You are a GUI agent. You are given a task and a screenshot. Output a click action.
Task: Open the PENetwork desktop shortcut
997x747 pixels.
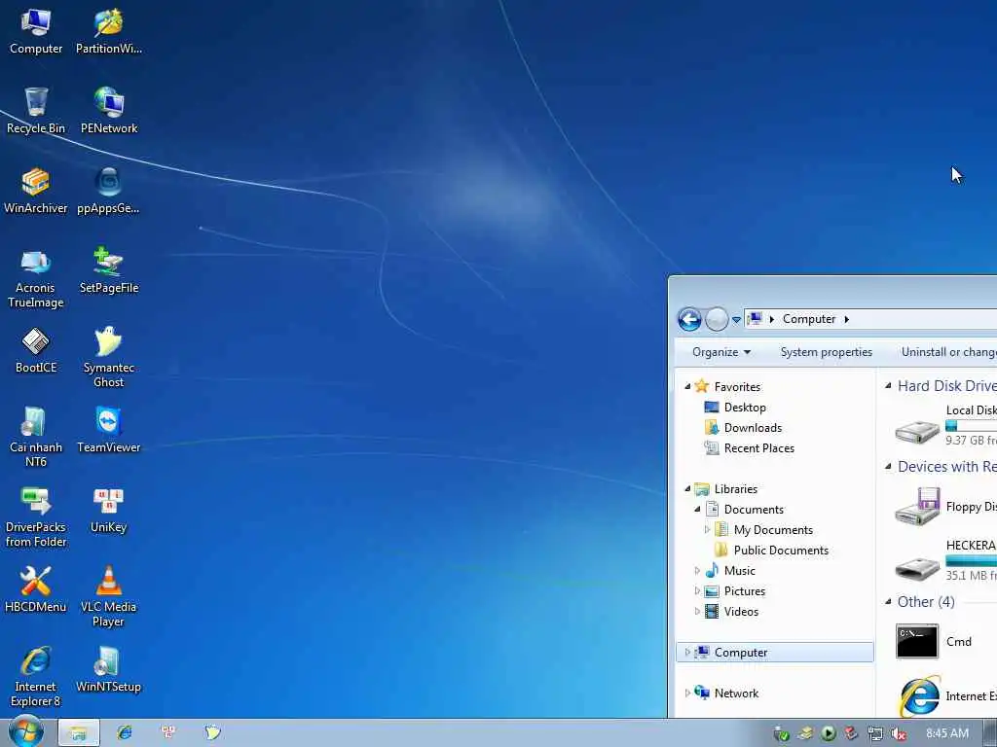click(109, 111)
